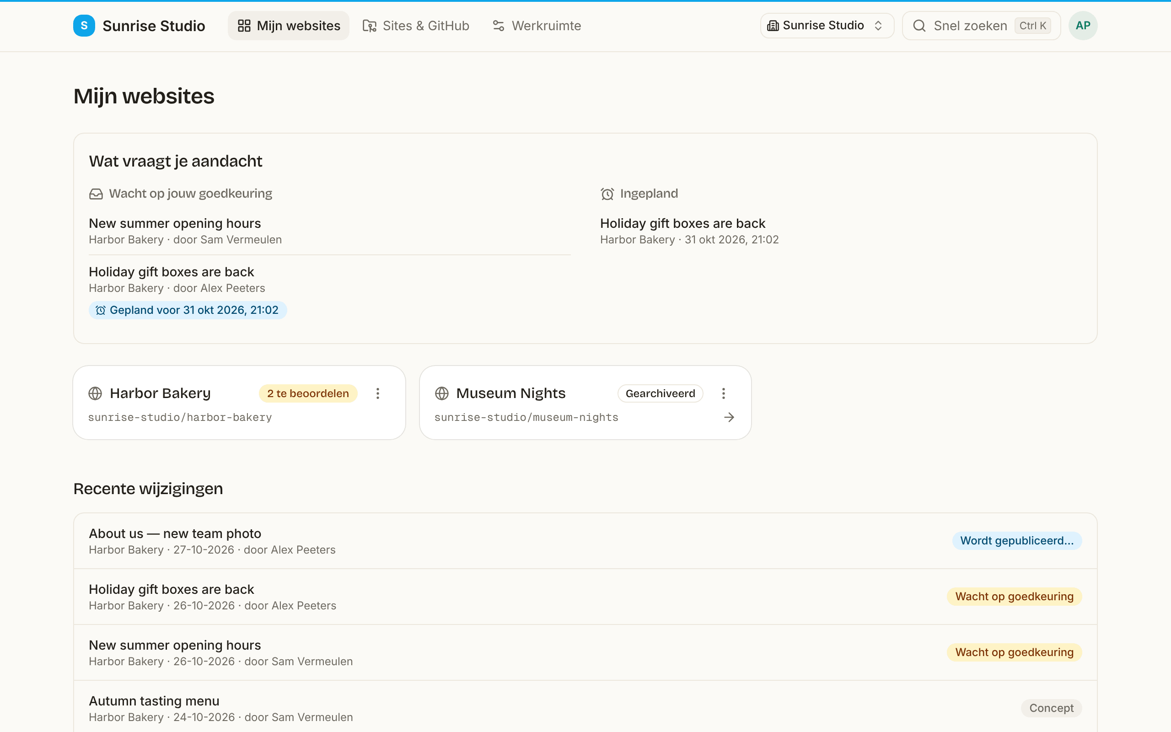Click the folder icon in Sites & GitHub tab
The height and width of the screenshot is (732, 1171).
tap(370, 26)
